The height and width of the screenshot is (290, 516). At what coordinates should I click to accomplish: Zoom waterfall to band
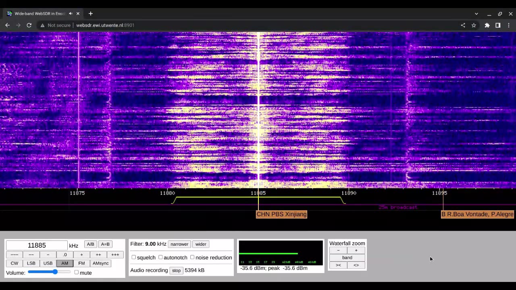pos(347,258)
